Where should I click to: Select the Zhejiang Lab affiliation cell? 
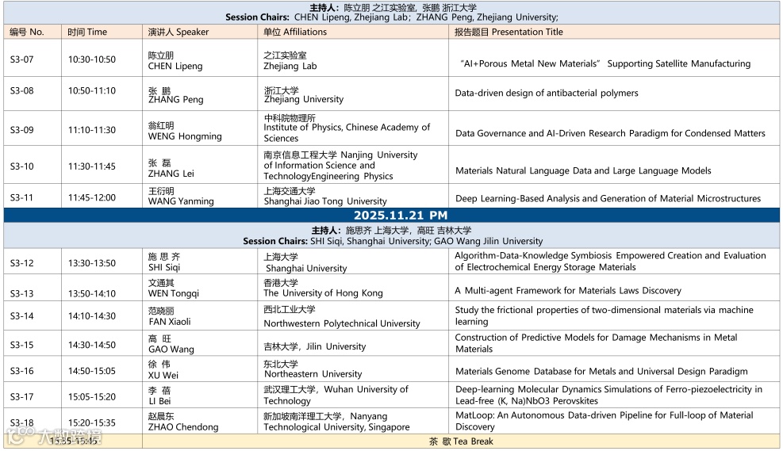click(x=290, y=61)
